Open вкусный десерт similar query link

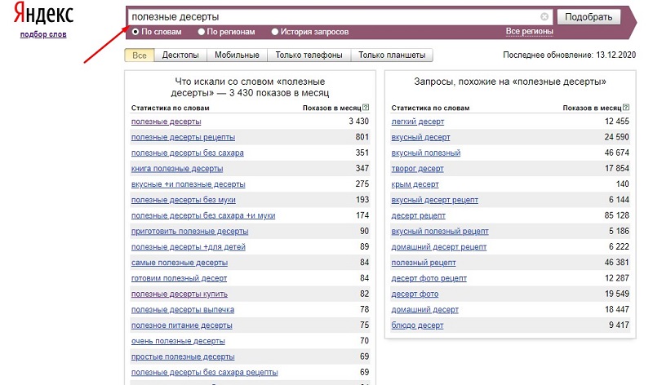coord(420,137)
